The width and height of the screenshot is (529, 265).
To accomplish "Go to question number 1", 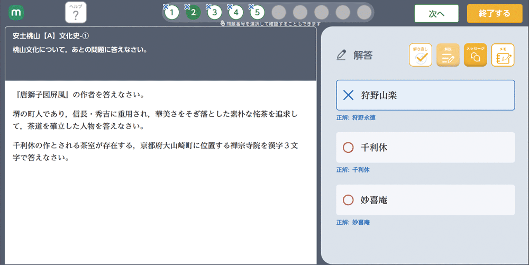I will 172,13.
